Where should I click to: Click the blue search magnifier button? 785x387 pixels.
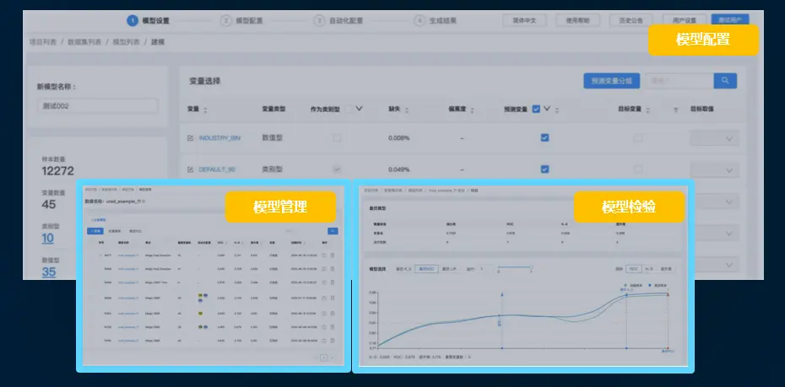(x=725, y=81)
